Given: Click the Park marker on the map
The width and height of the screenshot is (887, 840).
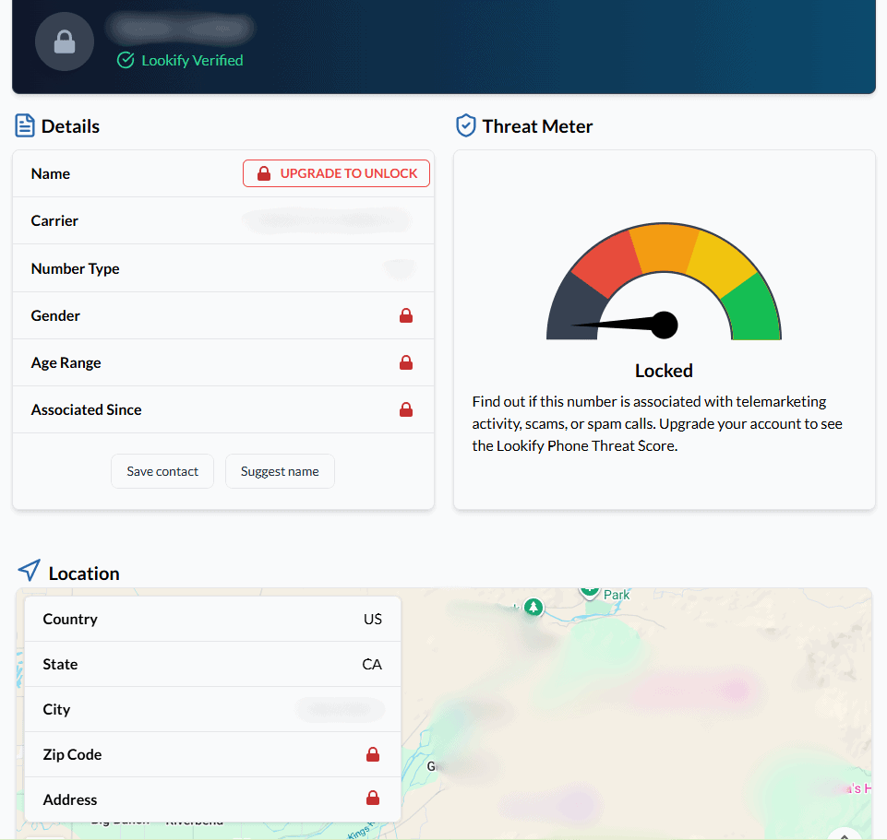Looking at the screenshot, I should (x=590, y=590).
